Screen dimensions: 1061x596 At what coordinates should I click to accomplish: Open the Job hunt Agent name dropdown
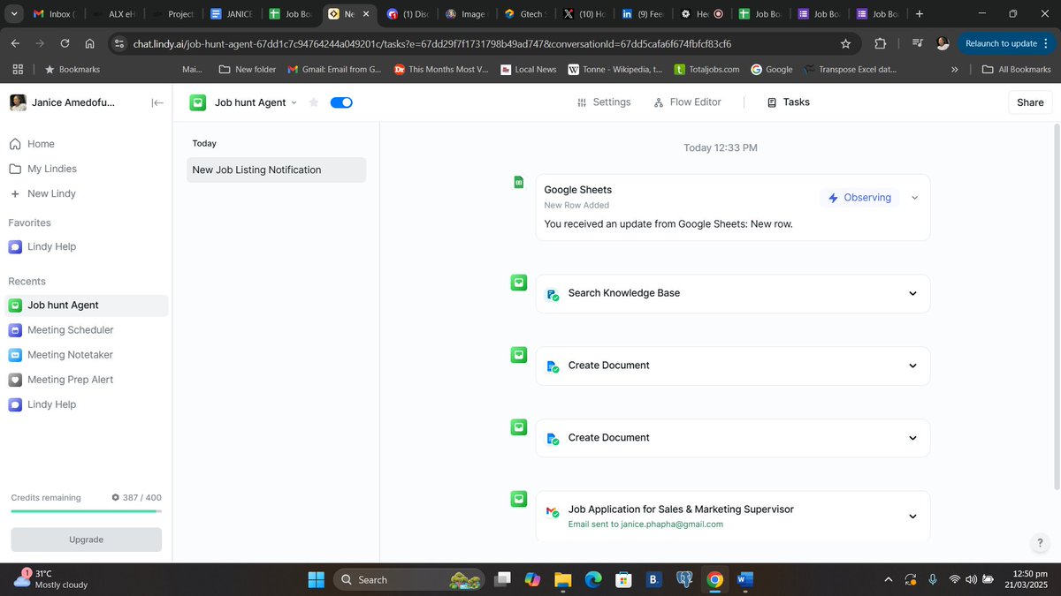coord(256,102)
